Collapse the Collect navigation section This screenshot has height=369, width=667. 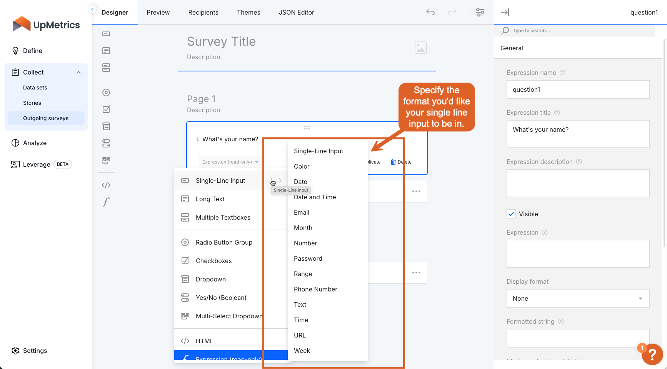[x=78, y=72]
